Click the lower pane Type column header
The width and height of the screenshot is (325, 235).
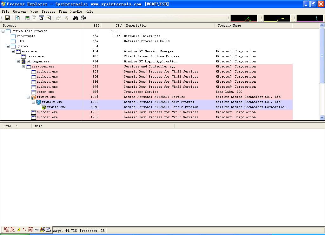[x=16, y=126]
